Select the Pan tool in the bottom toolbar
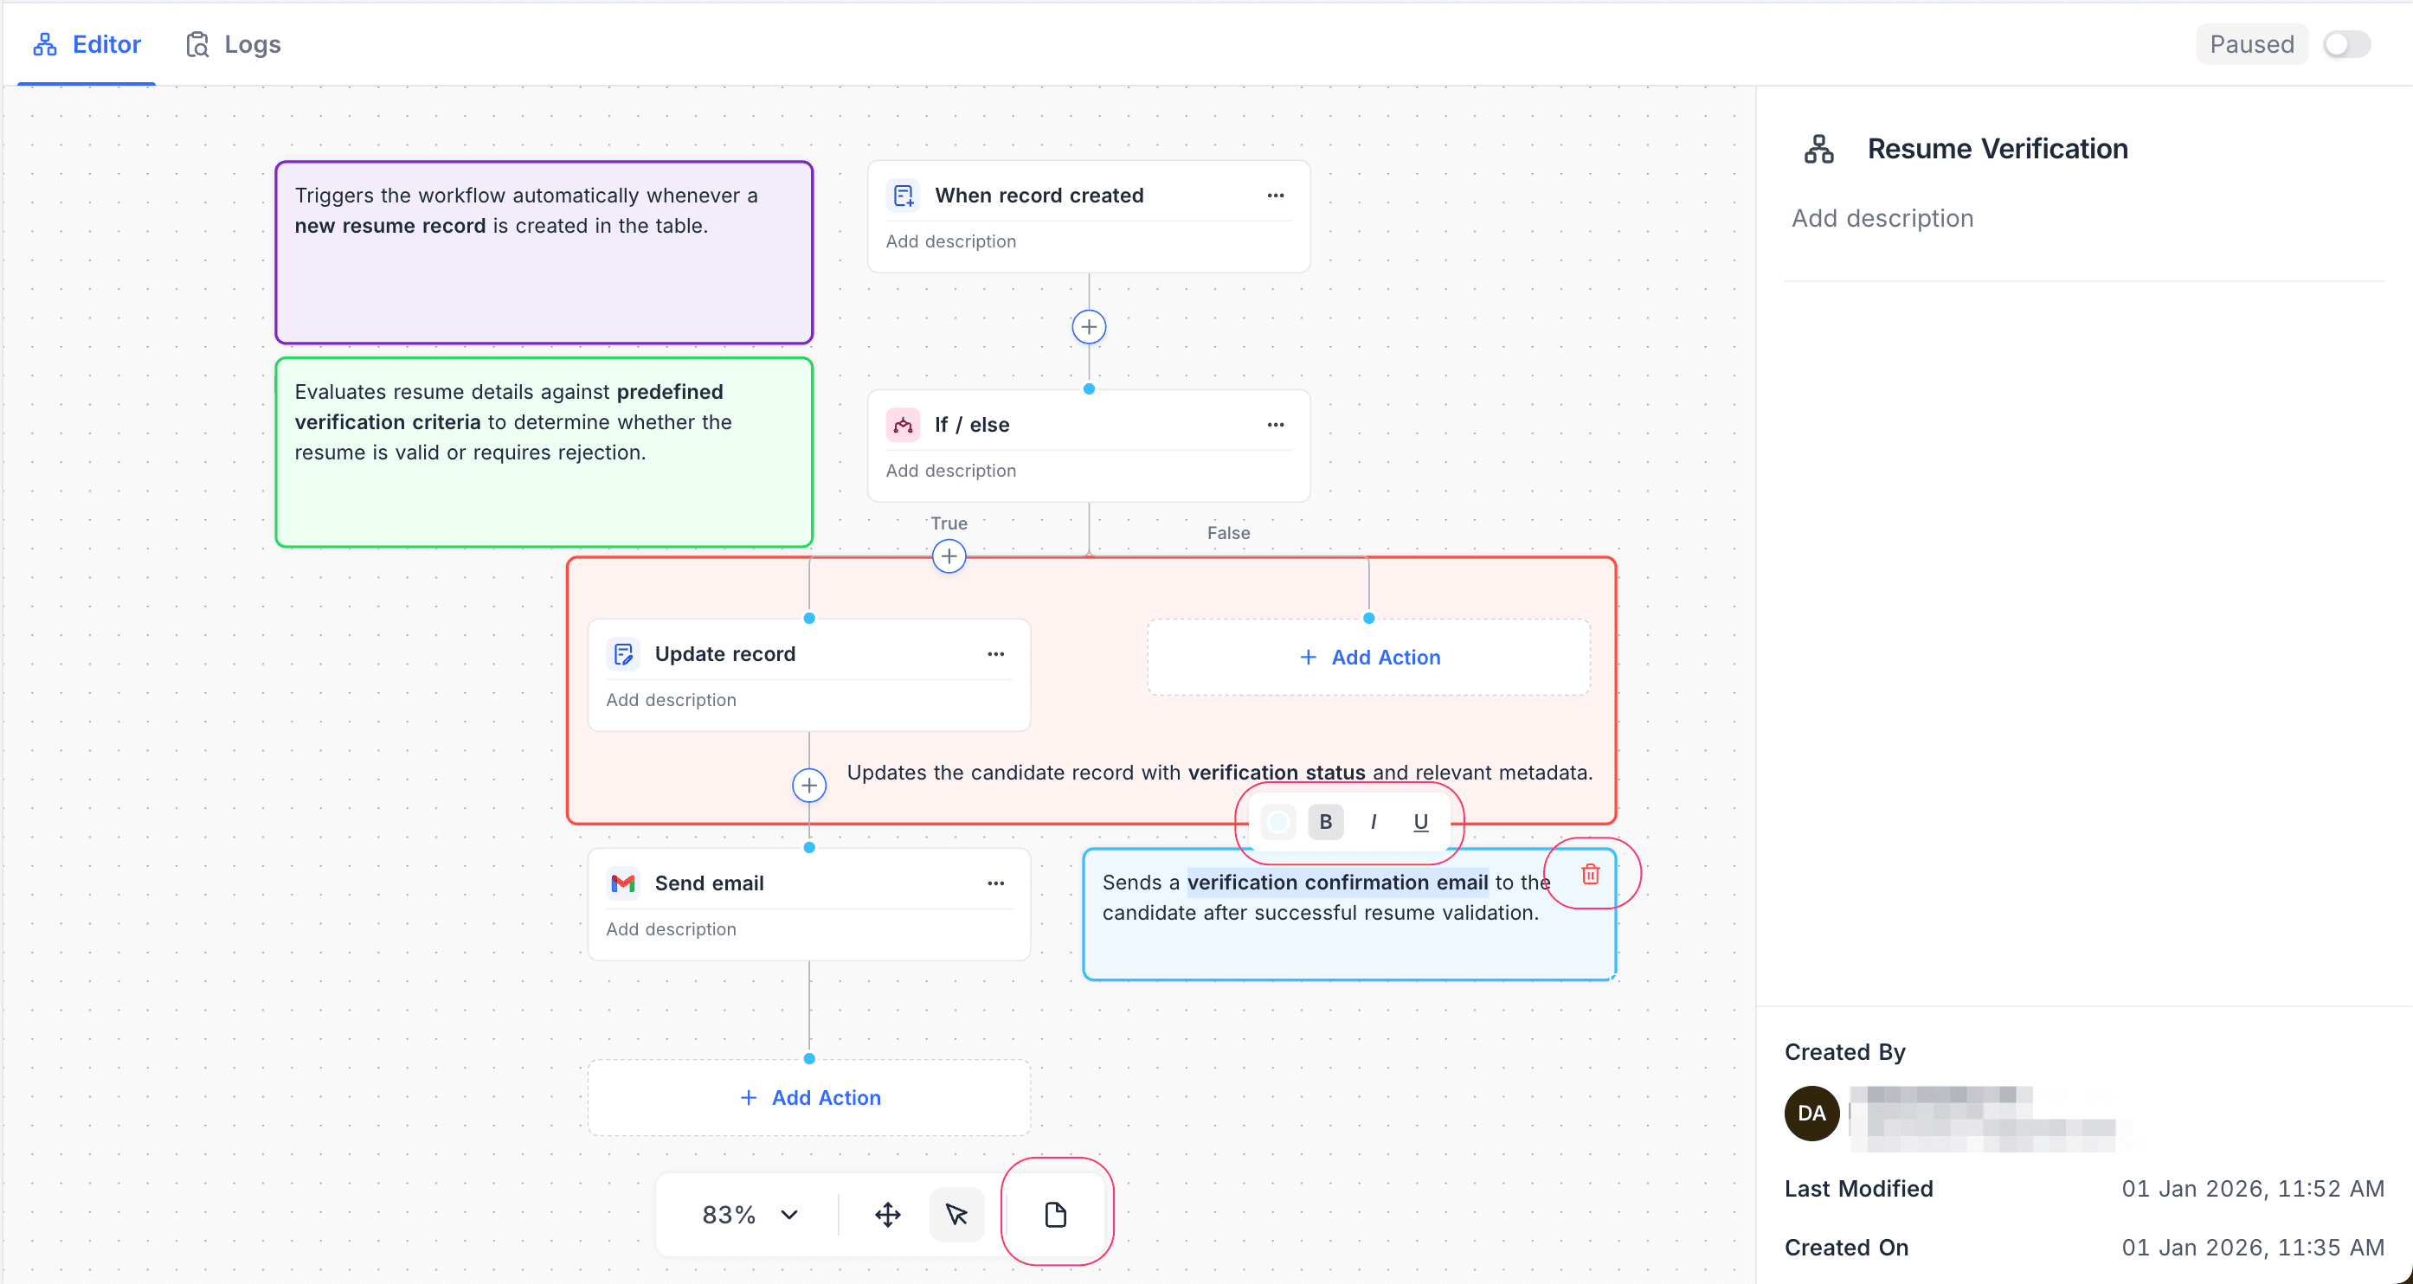Screen dimensions: 2413x1284 [x=886, y=1214]
